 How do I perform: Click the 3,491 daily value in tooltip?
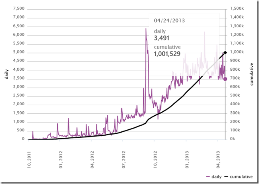pyautogui.click(x=162, y=38)
